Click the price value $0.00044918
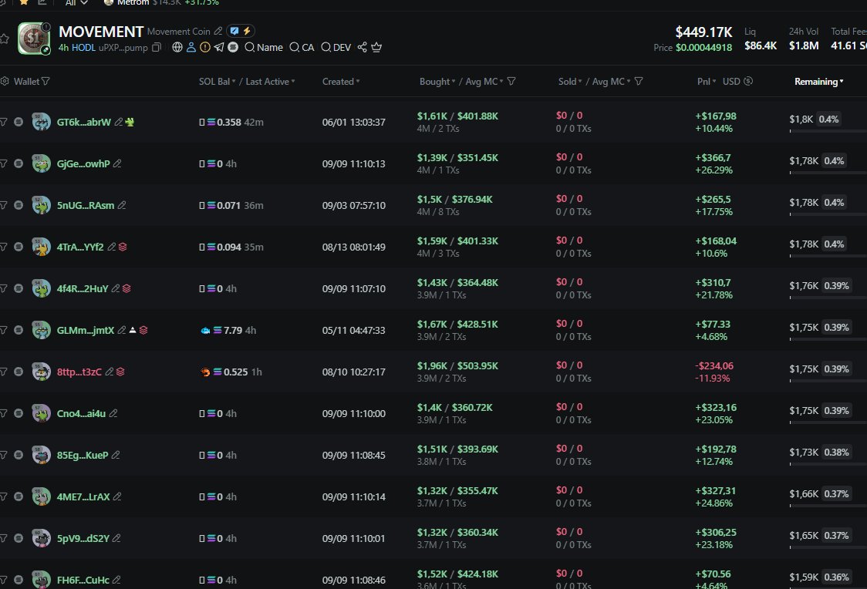The image size is (867, 589). (703, 48)
